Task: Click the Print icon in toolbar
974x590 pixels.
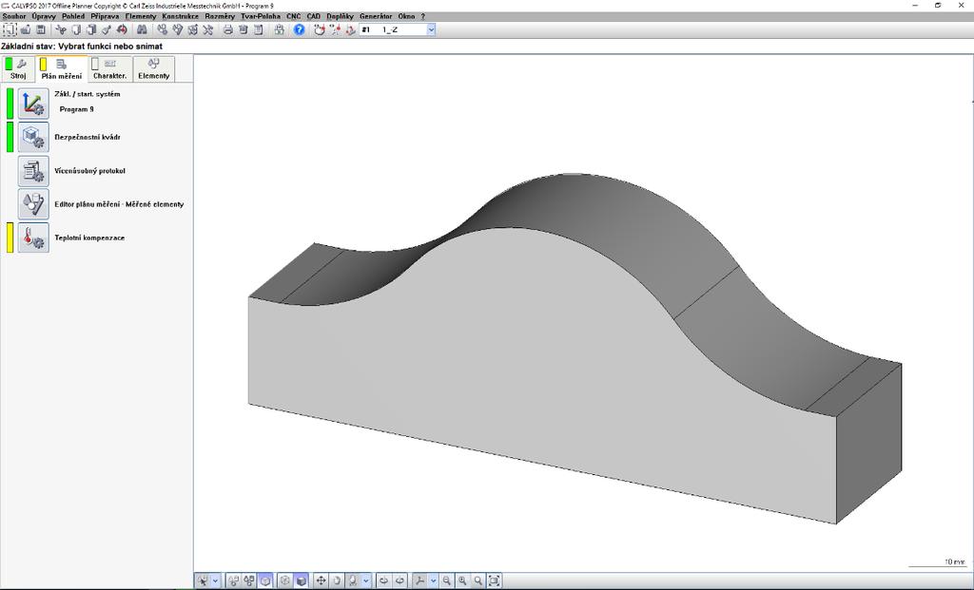Action: coord(228,29)
